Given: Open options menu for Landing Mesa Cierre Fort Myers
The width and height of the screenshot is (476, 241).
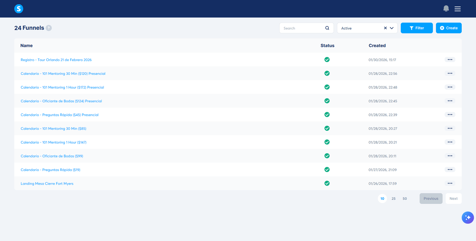Looking at the screenshot, I should (x=450, y=183).
